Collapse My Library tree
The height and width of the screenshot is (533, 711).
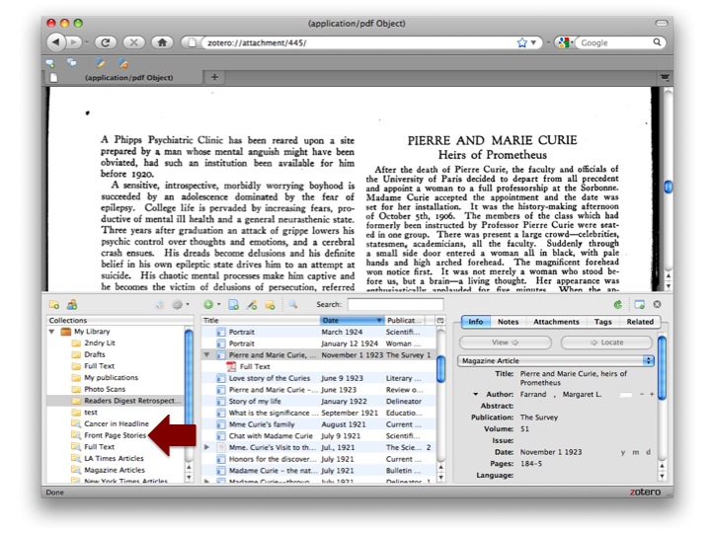click(52, 332)
